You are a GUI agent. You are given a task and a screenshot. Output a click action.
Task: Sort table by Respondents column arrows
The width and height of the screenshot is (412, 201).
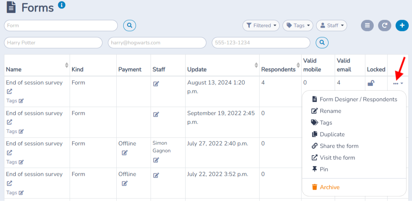coord(298,65)
